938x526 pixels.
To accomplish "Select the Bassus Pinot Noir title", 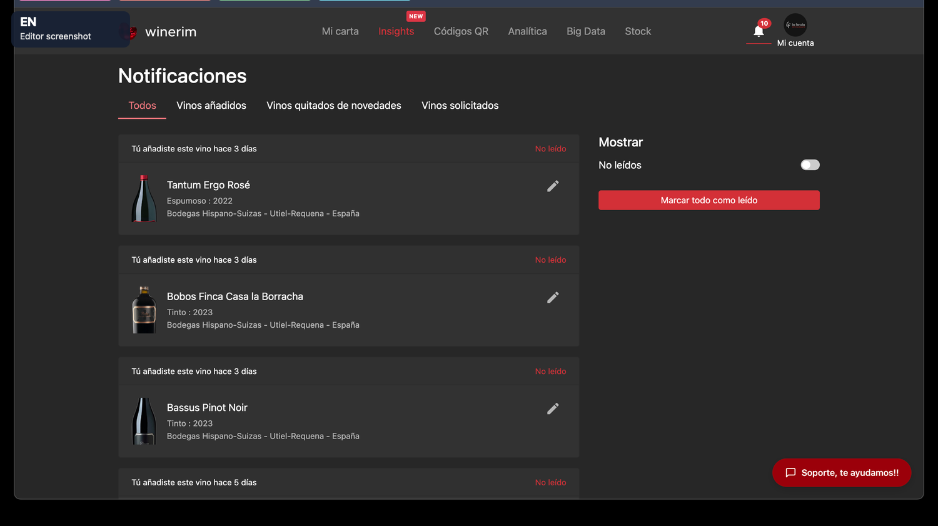I will pyautogui.click(x=207, y=408).
